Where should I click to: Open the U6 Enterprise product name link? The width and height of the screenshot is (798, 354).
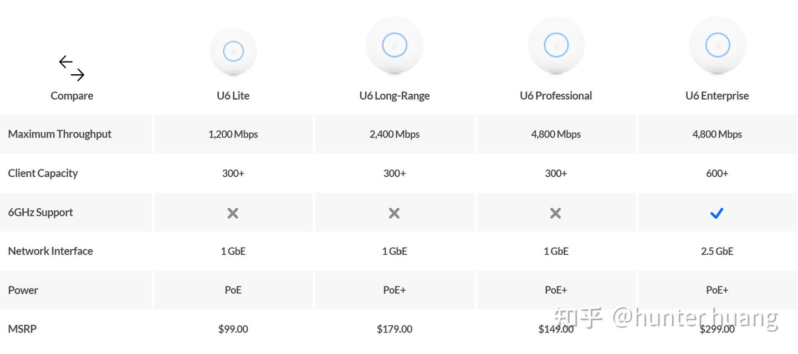[x=717, y=96]
